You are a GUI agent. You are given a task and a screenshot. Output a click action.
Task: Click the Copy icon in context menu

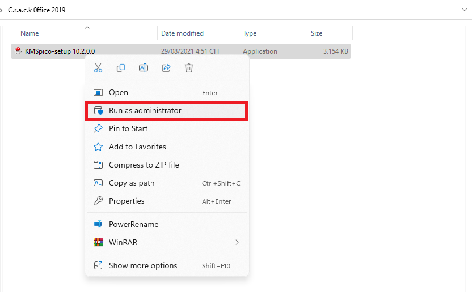(121, 68)
